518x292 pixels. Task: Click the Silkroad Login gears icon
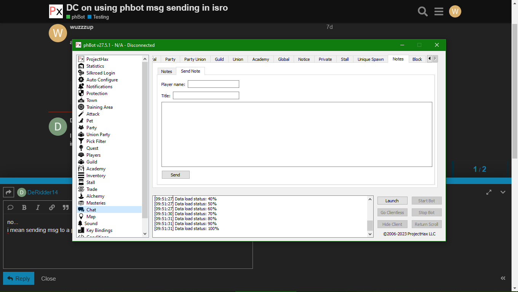(81, 73)
